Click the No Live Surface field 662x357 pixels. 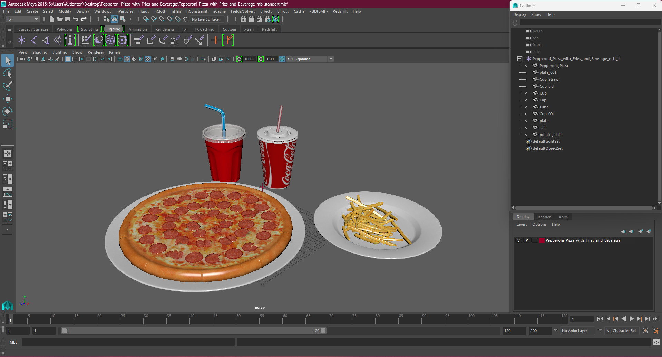[207, 19]
